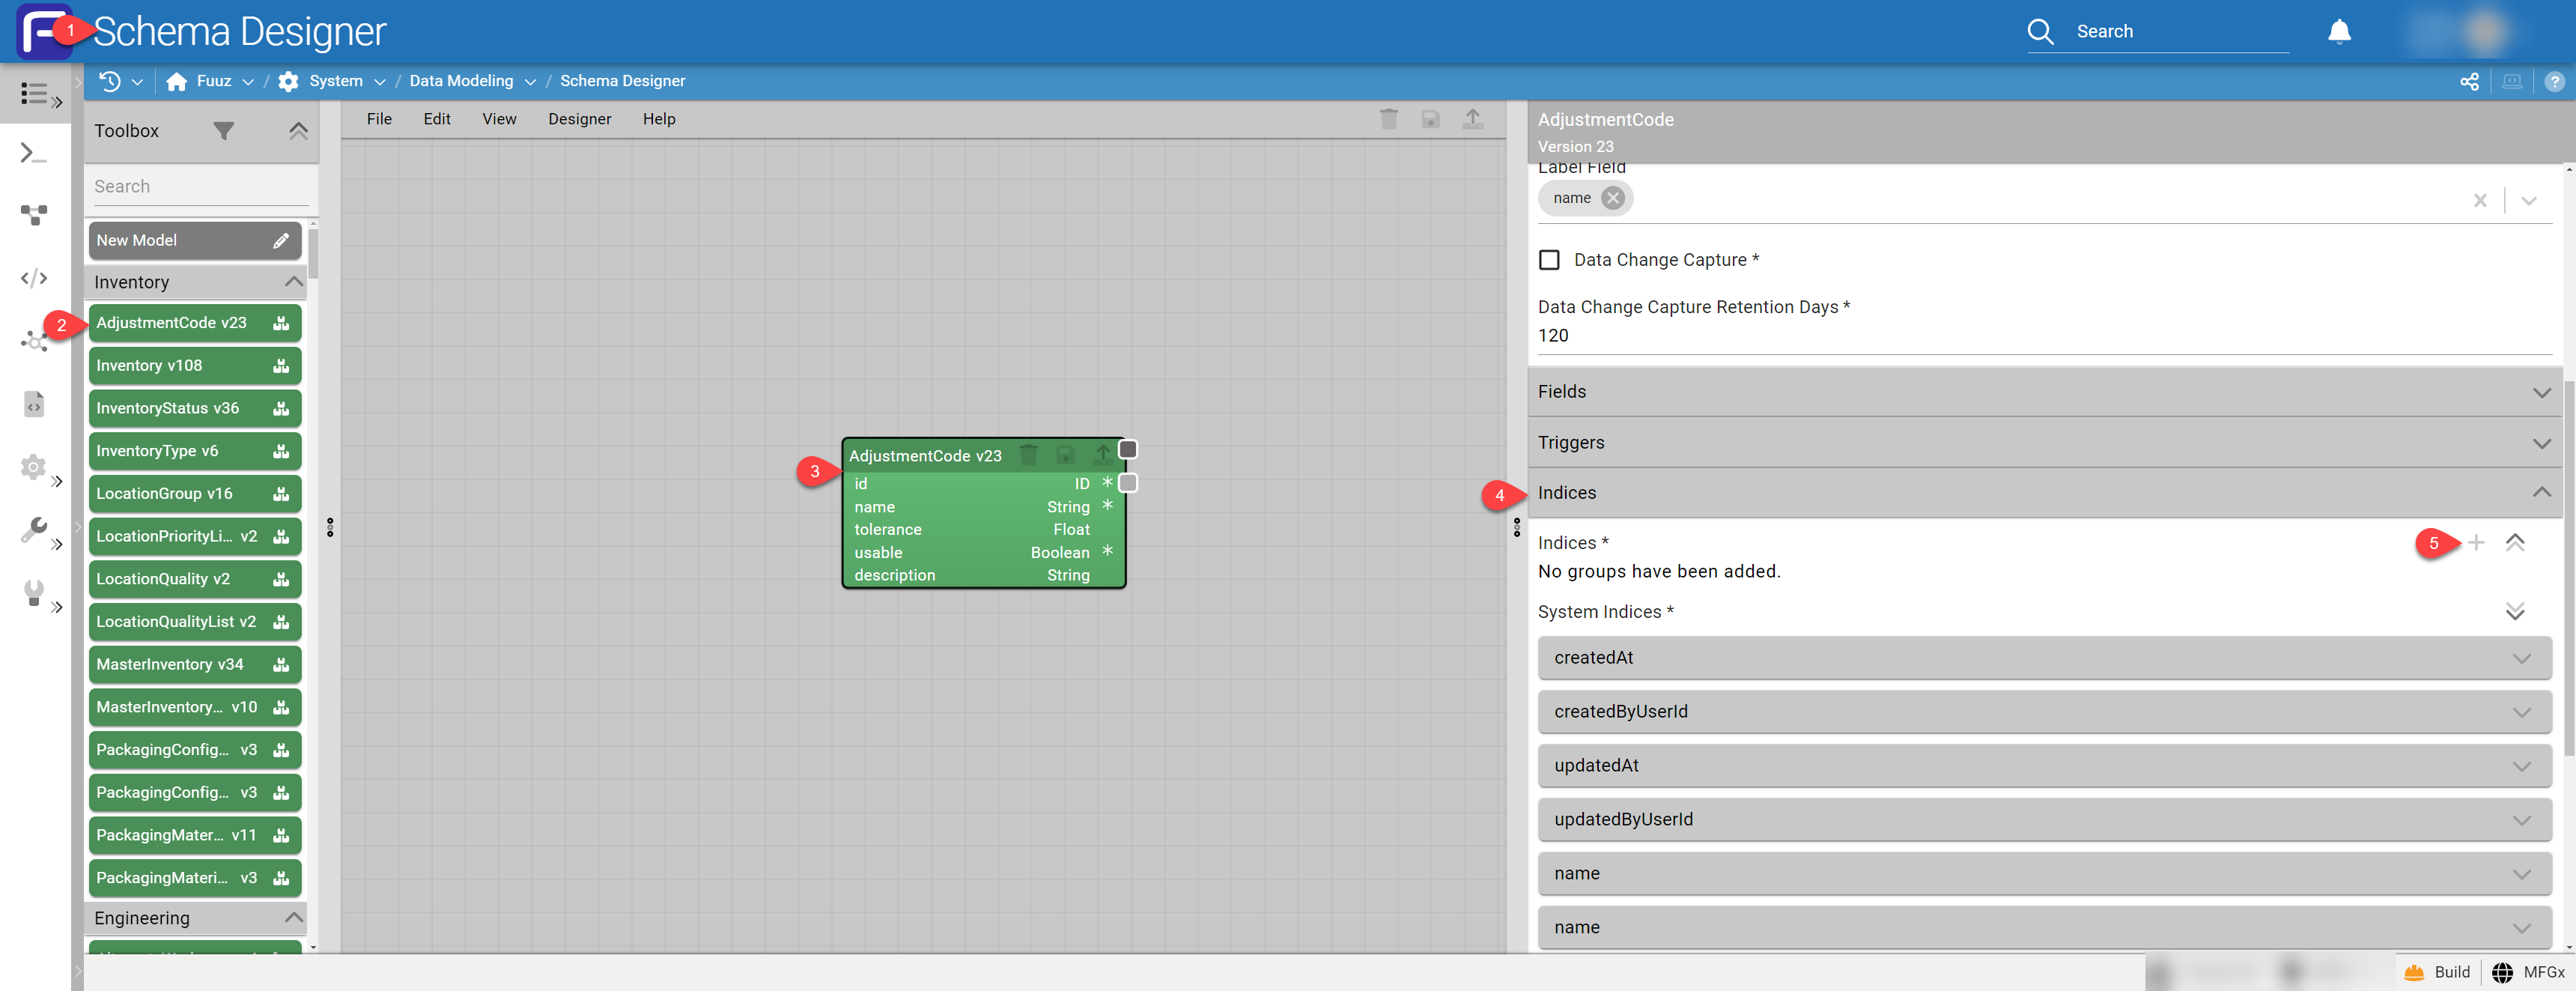Clear the Label Field selection
This screenshot has width=2576, height=991.
click(x=2480, y=200)
